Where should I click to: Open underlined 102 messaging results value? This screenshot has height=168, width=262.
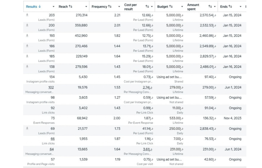(x=51, y=87)
